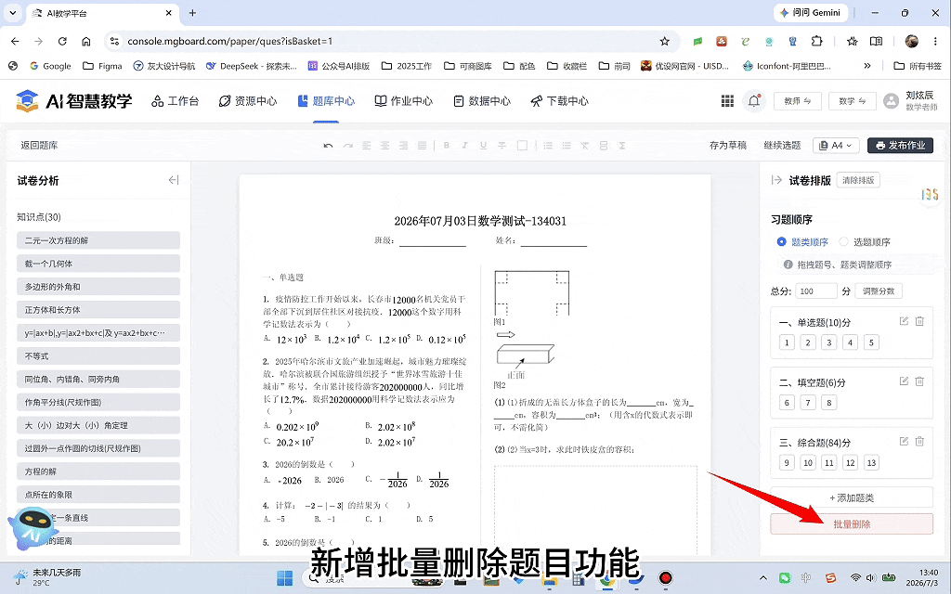Click 批量删除 button
The width and height of the screenshot is (951, 594).
pyautogui.click(x=852, y=524)
